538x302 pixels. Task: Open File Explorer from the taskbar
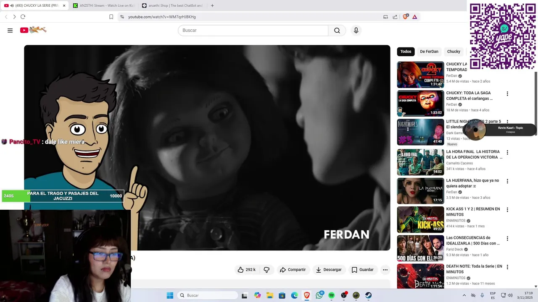click(x=270, y=295)
